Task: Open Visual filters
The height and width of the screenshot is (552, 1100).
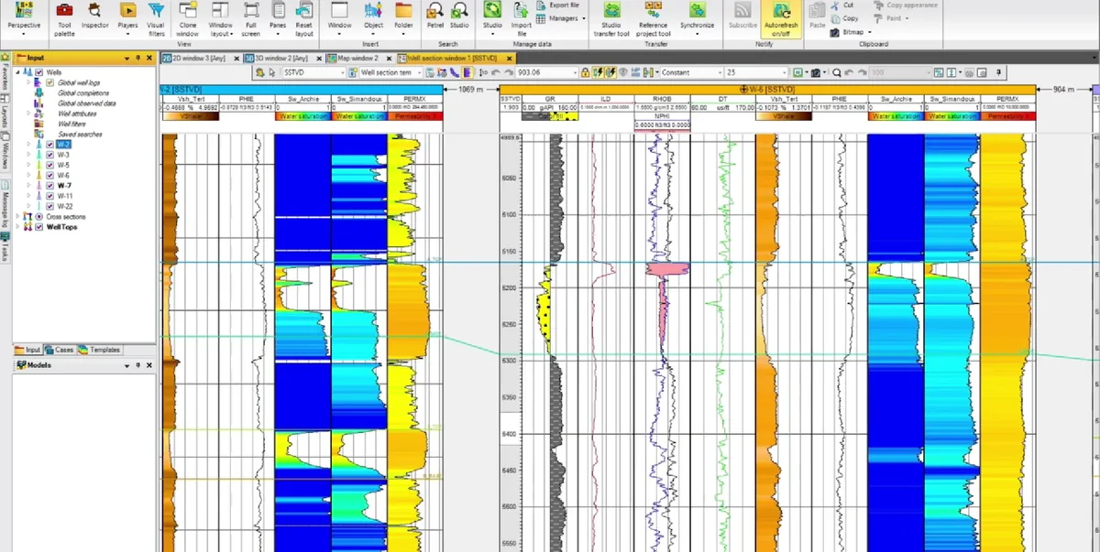Action: click(x=156, y=18)
